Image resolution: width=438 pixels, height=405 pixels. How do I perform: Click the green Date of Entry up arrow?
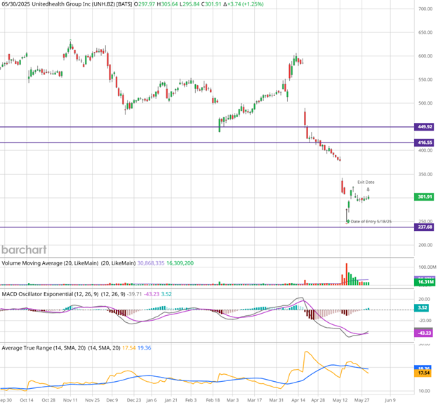coord(348,221)
